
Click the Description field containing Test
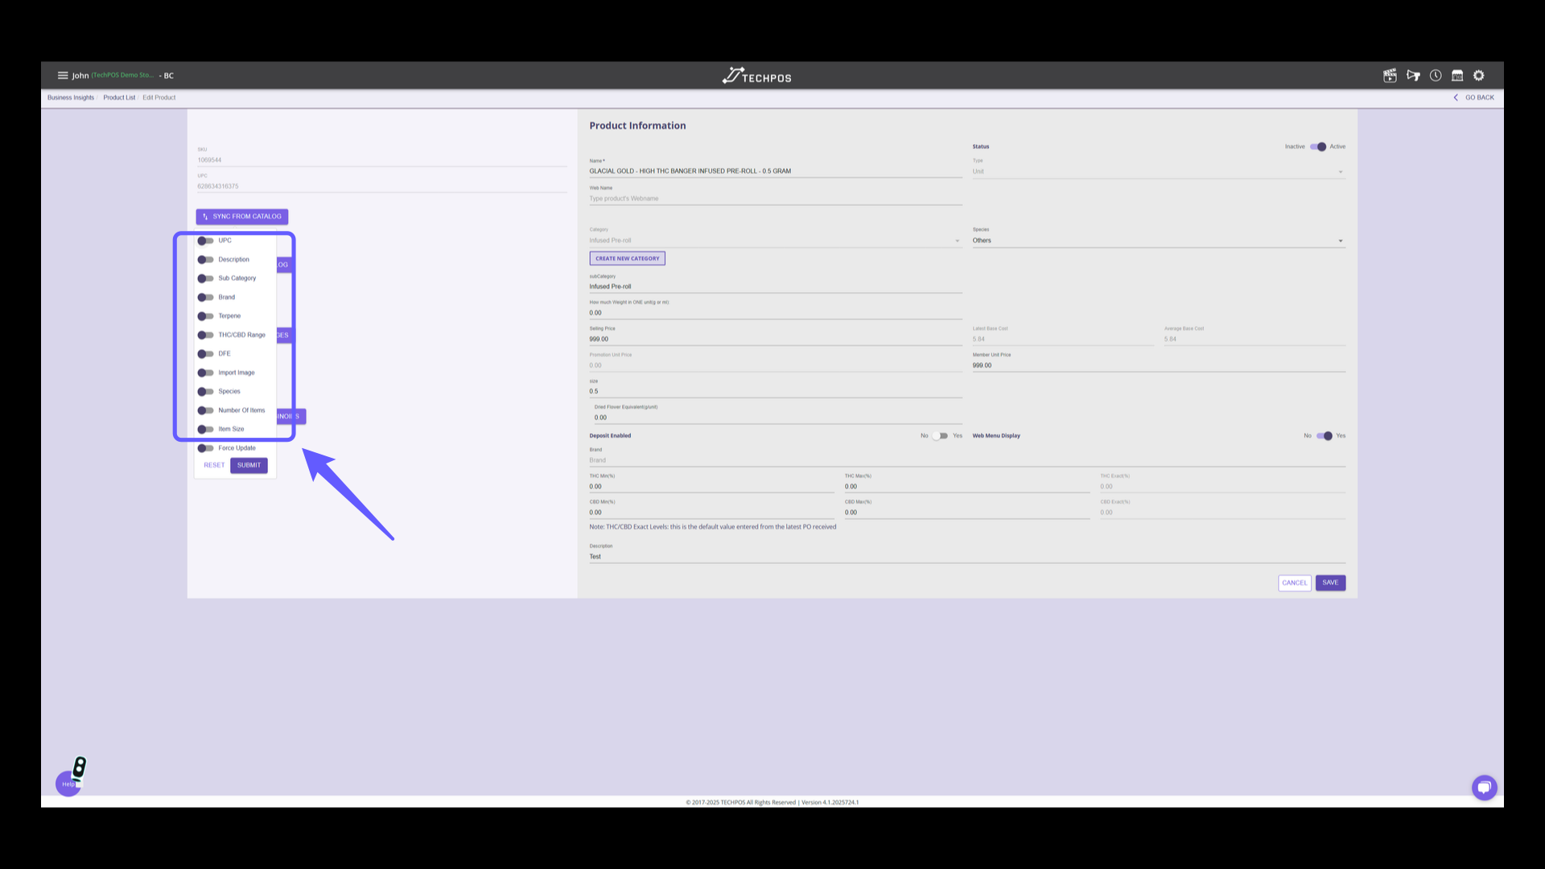966,557
